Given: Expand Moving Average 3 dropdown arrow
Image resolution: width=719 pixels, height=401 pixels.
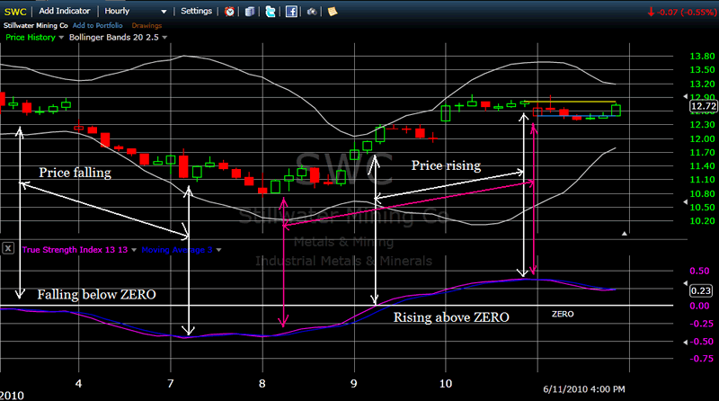Looking at the screenshot, I should coord(218,250).
